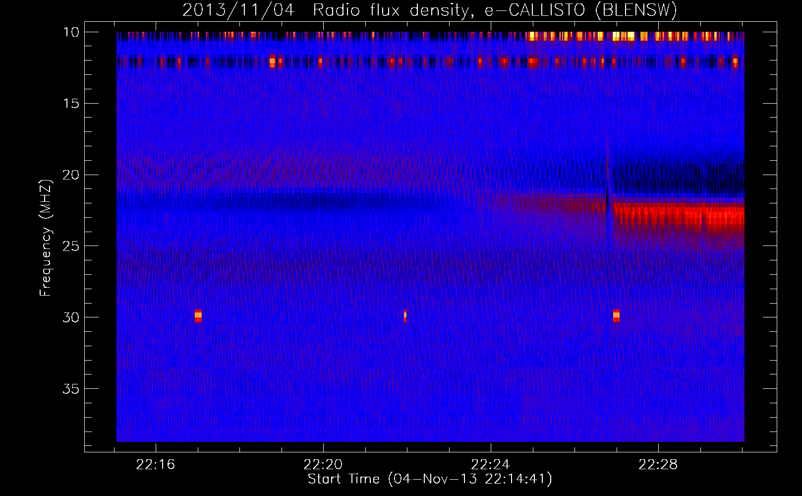Click the plot title '2013/11/04 Radio flux density'

(430, 10)
